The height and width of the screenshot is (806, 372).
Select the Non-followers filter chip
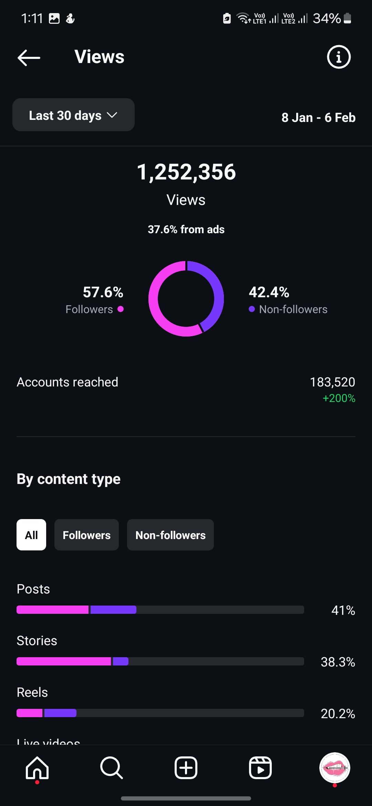170,535
